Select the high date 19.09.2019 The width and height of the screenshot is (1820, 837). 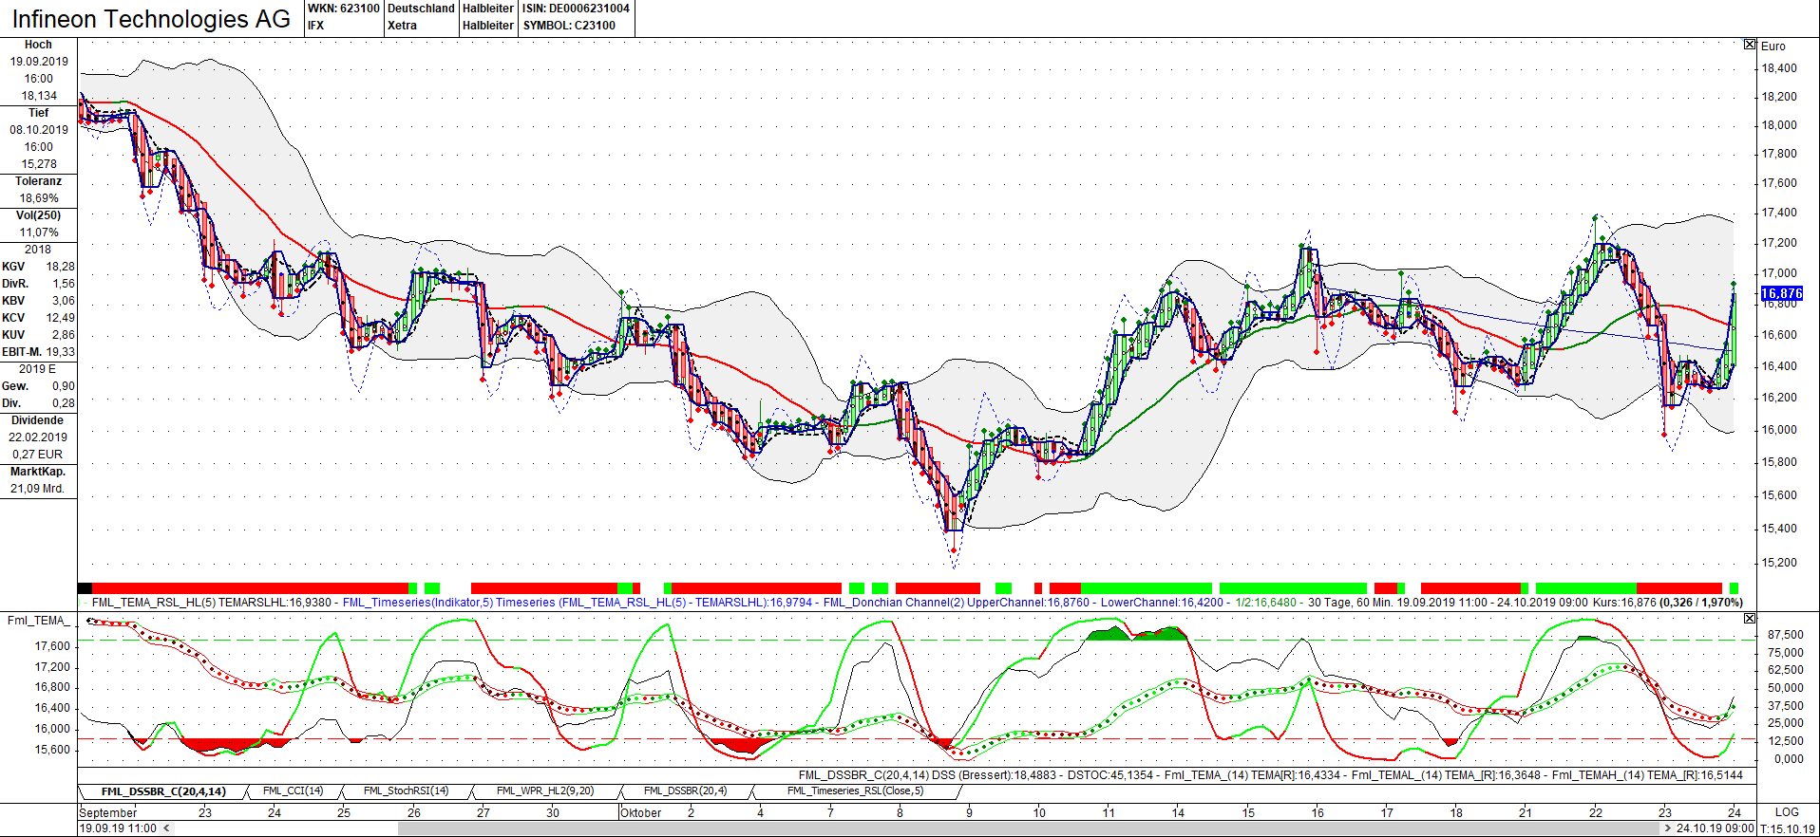coord(39,62)
